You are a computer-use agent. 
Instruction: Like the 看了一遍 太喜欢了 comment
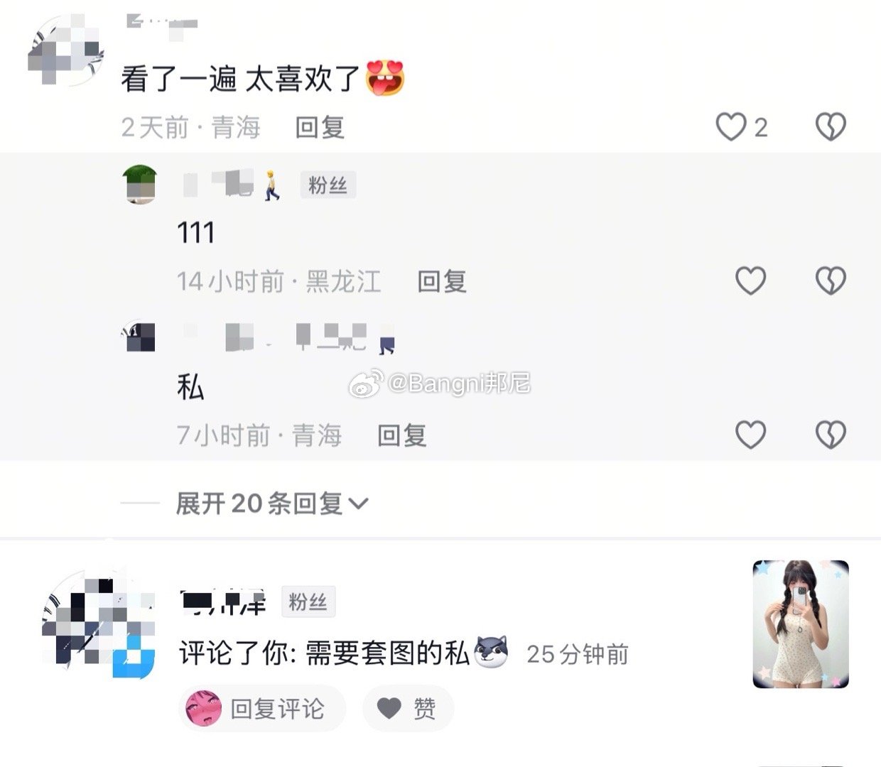pyautogui.click(x=730, y=127)
